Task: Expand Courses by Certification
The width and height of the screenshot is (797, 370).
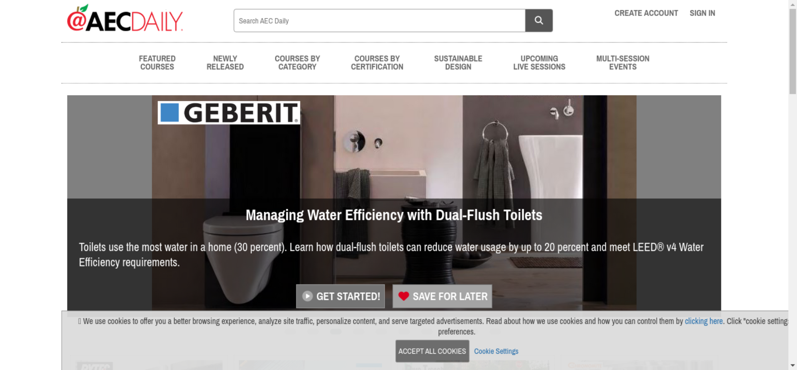Action: click(x=377, y=63)
